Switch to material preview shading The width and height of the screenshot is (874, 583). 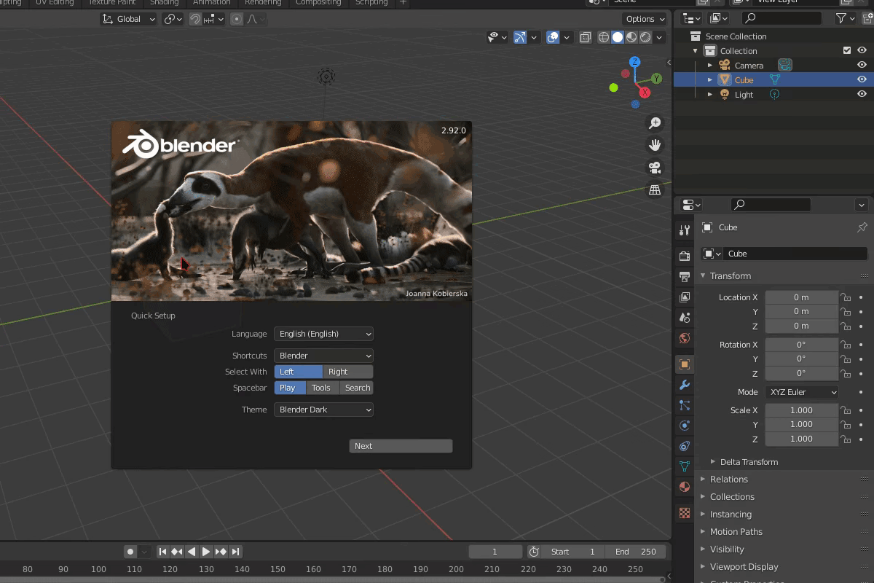coord(631,37)
